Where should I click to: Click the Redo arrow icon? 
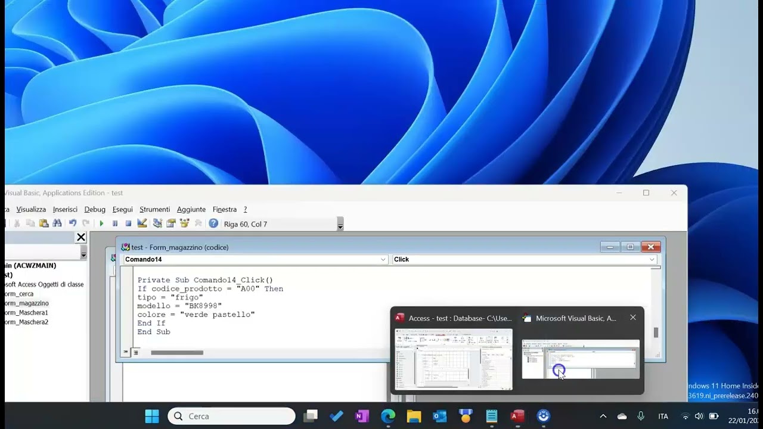[x=86, y=223]
